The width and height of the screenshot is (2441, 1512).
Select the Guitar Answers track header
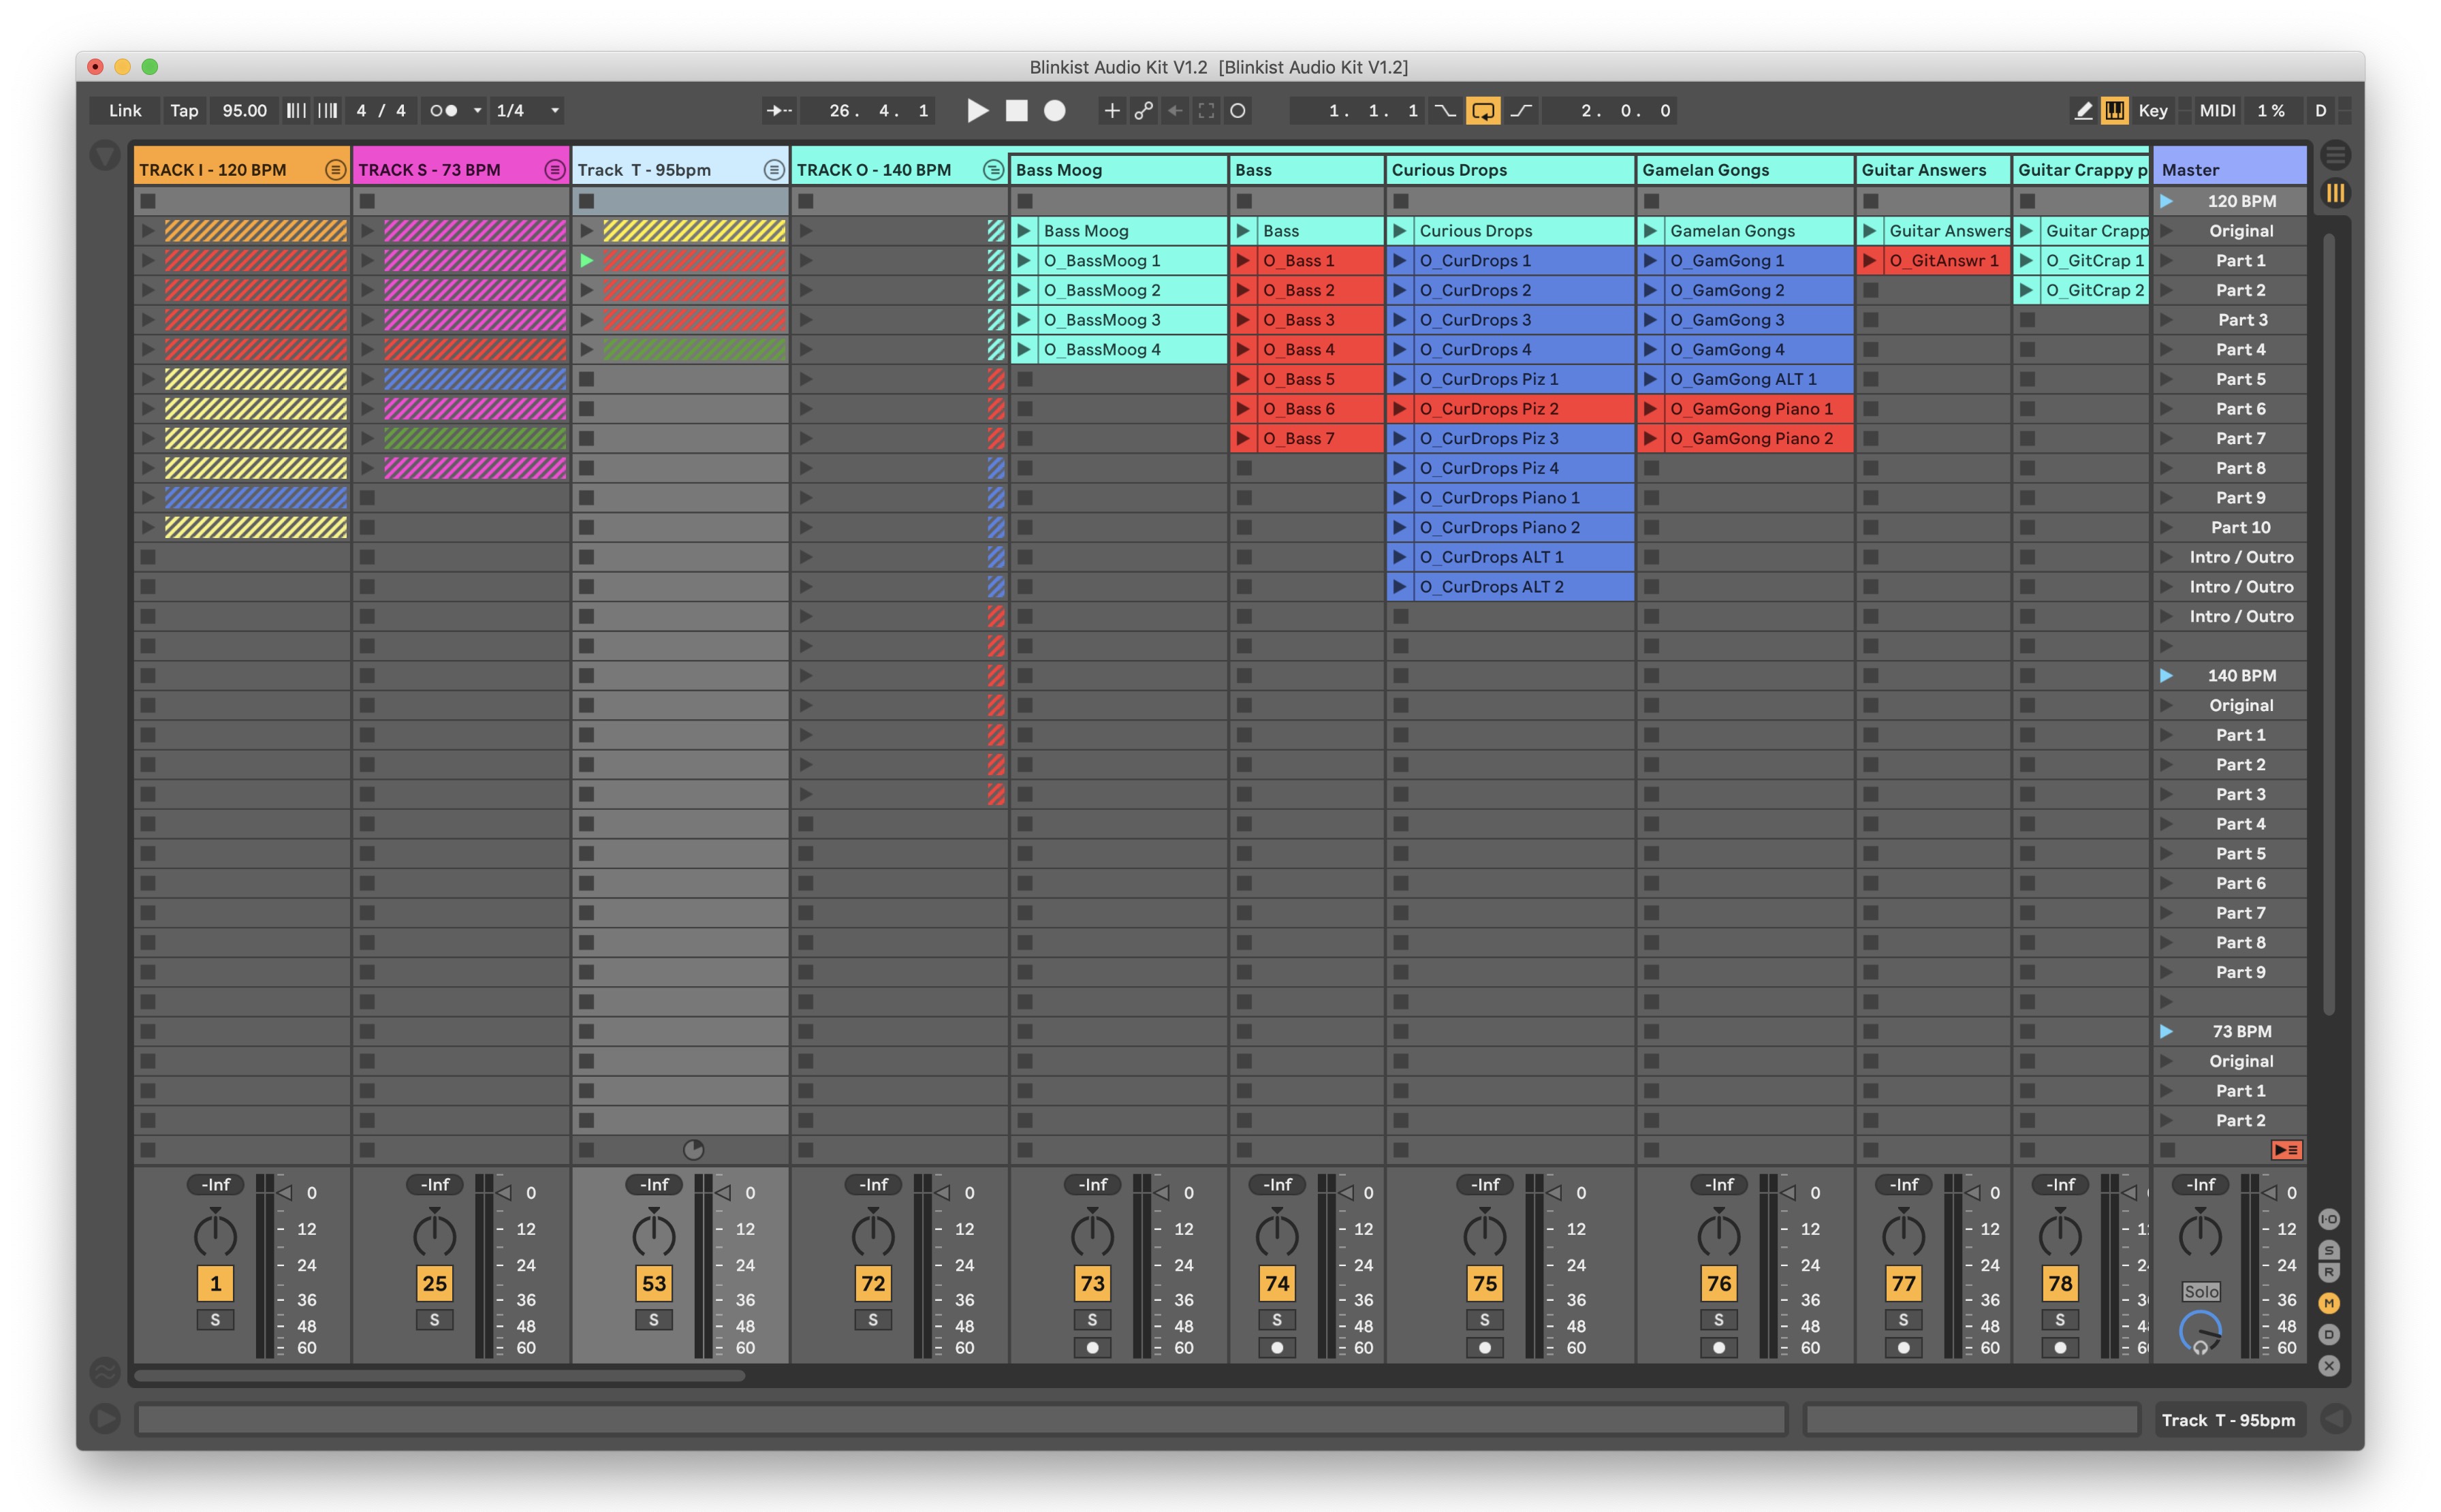[1933, 170]
